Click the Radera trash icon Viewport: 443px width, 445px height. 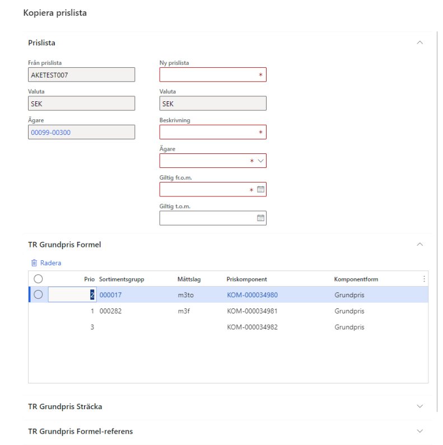click(34, 263)
